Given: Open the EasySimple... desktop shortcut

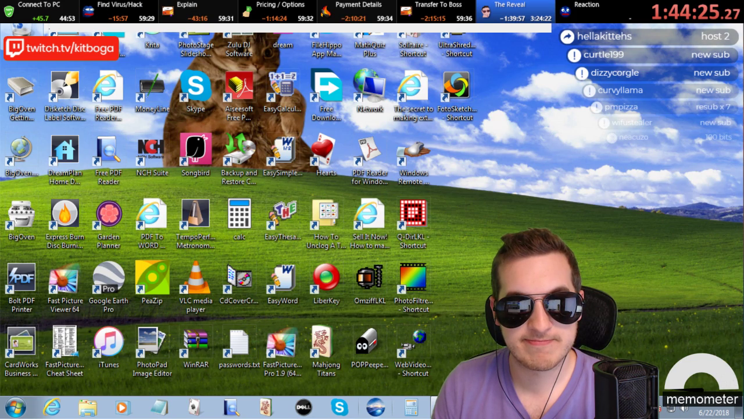Looking at the screenshot, I should (x=282, y=155).
